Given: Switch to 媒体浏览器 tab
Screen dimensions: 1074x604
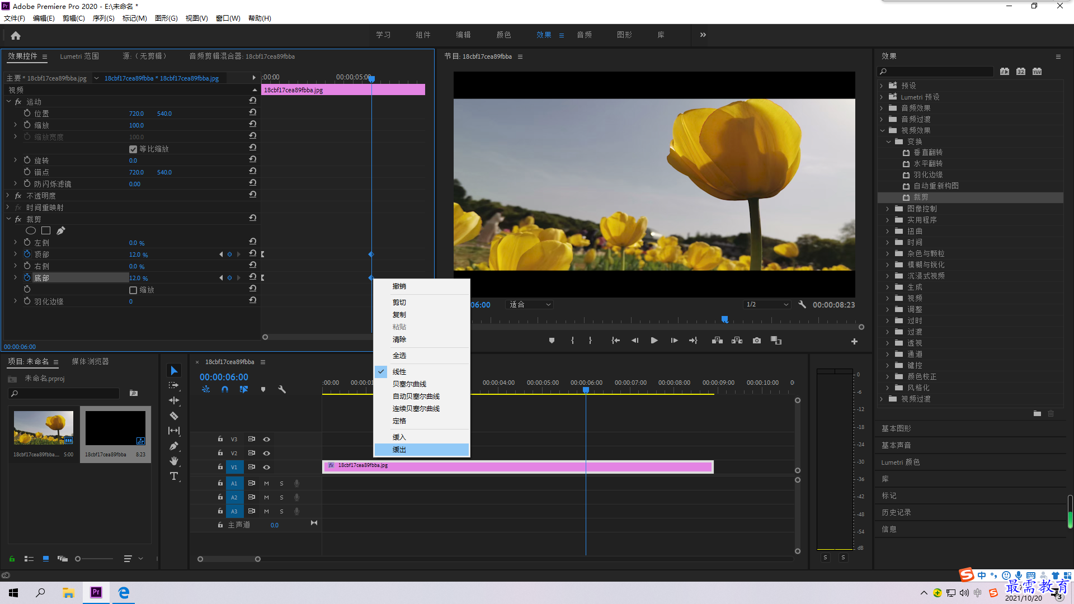Looking at the screenshot, I should (x=90, y=361).
